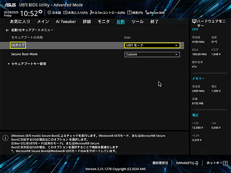This screenshot has height=173, width=231.
Task: Click memory voltage 1.200 V
Action: click(x=216, y=91)
